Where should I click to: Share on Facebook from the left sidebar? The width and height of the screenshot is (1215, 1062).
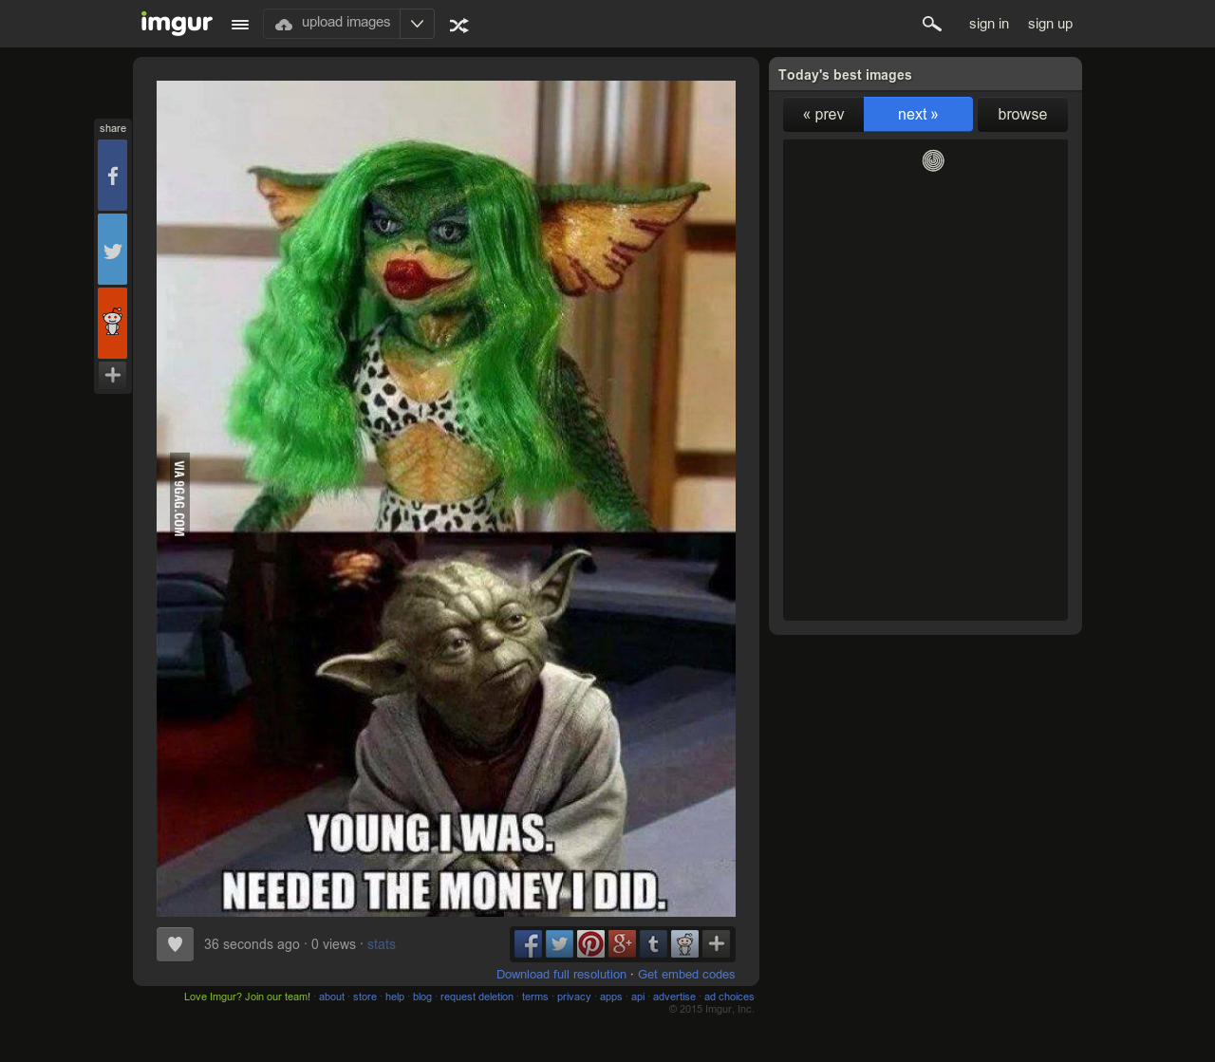(x=112, y=176)
